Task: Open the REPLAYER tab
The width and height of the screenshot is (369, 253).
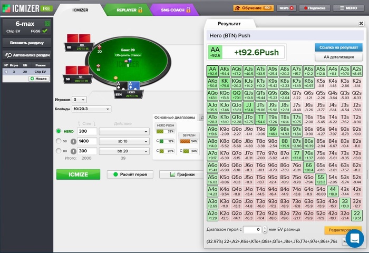Action: (x=127, y=10)
